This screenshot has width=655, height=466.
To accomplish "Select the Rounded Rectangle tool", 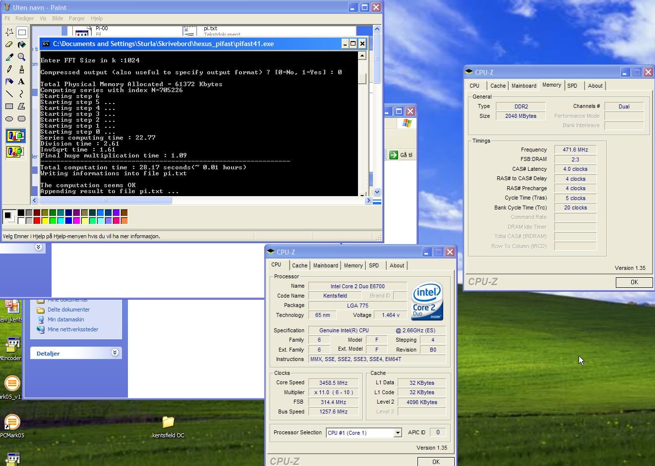I will (x=22, y=118).
